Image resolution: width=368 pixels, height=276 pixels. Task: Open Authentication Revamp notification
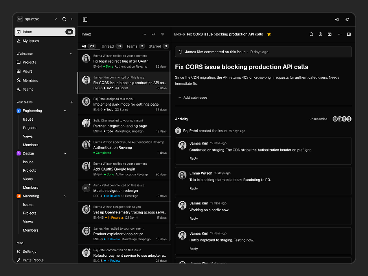click(x=124, y=147)
